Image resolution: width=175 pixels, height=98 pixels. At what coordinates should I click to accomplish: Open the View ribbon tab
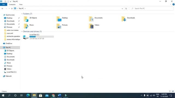coord(21,4)
